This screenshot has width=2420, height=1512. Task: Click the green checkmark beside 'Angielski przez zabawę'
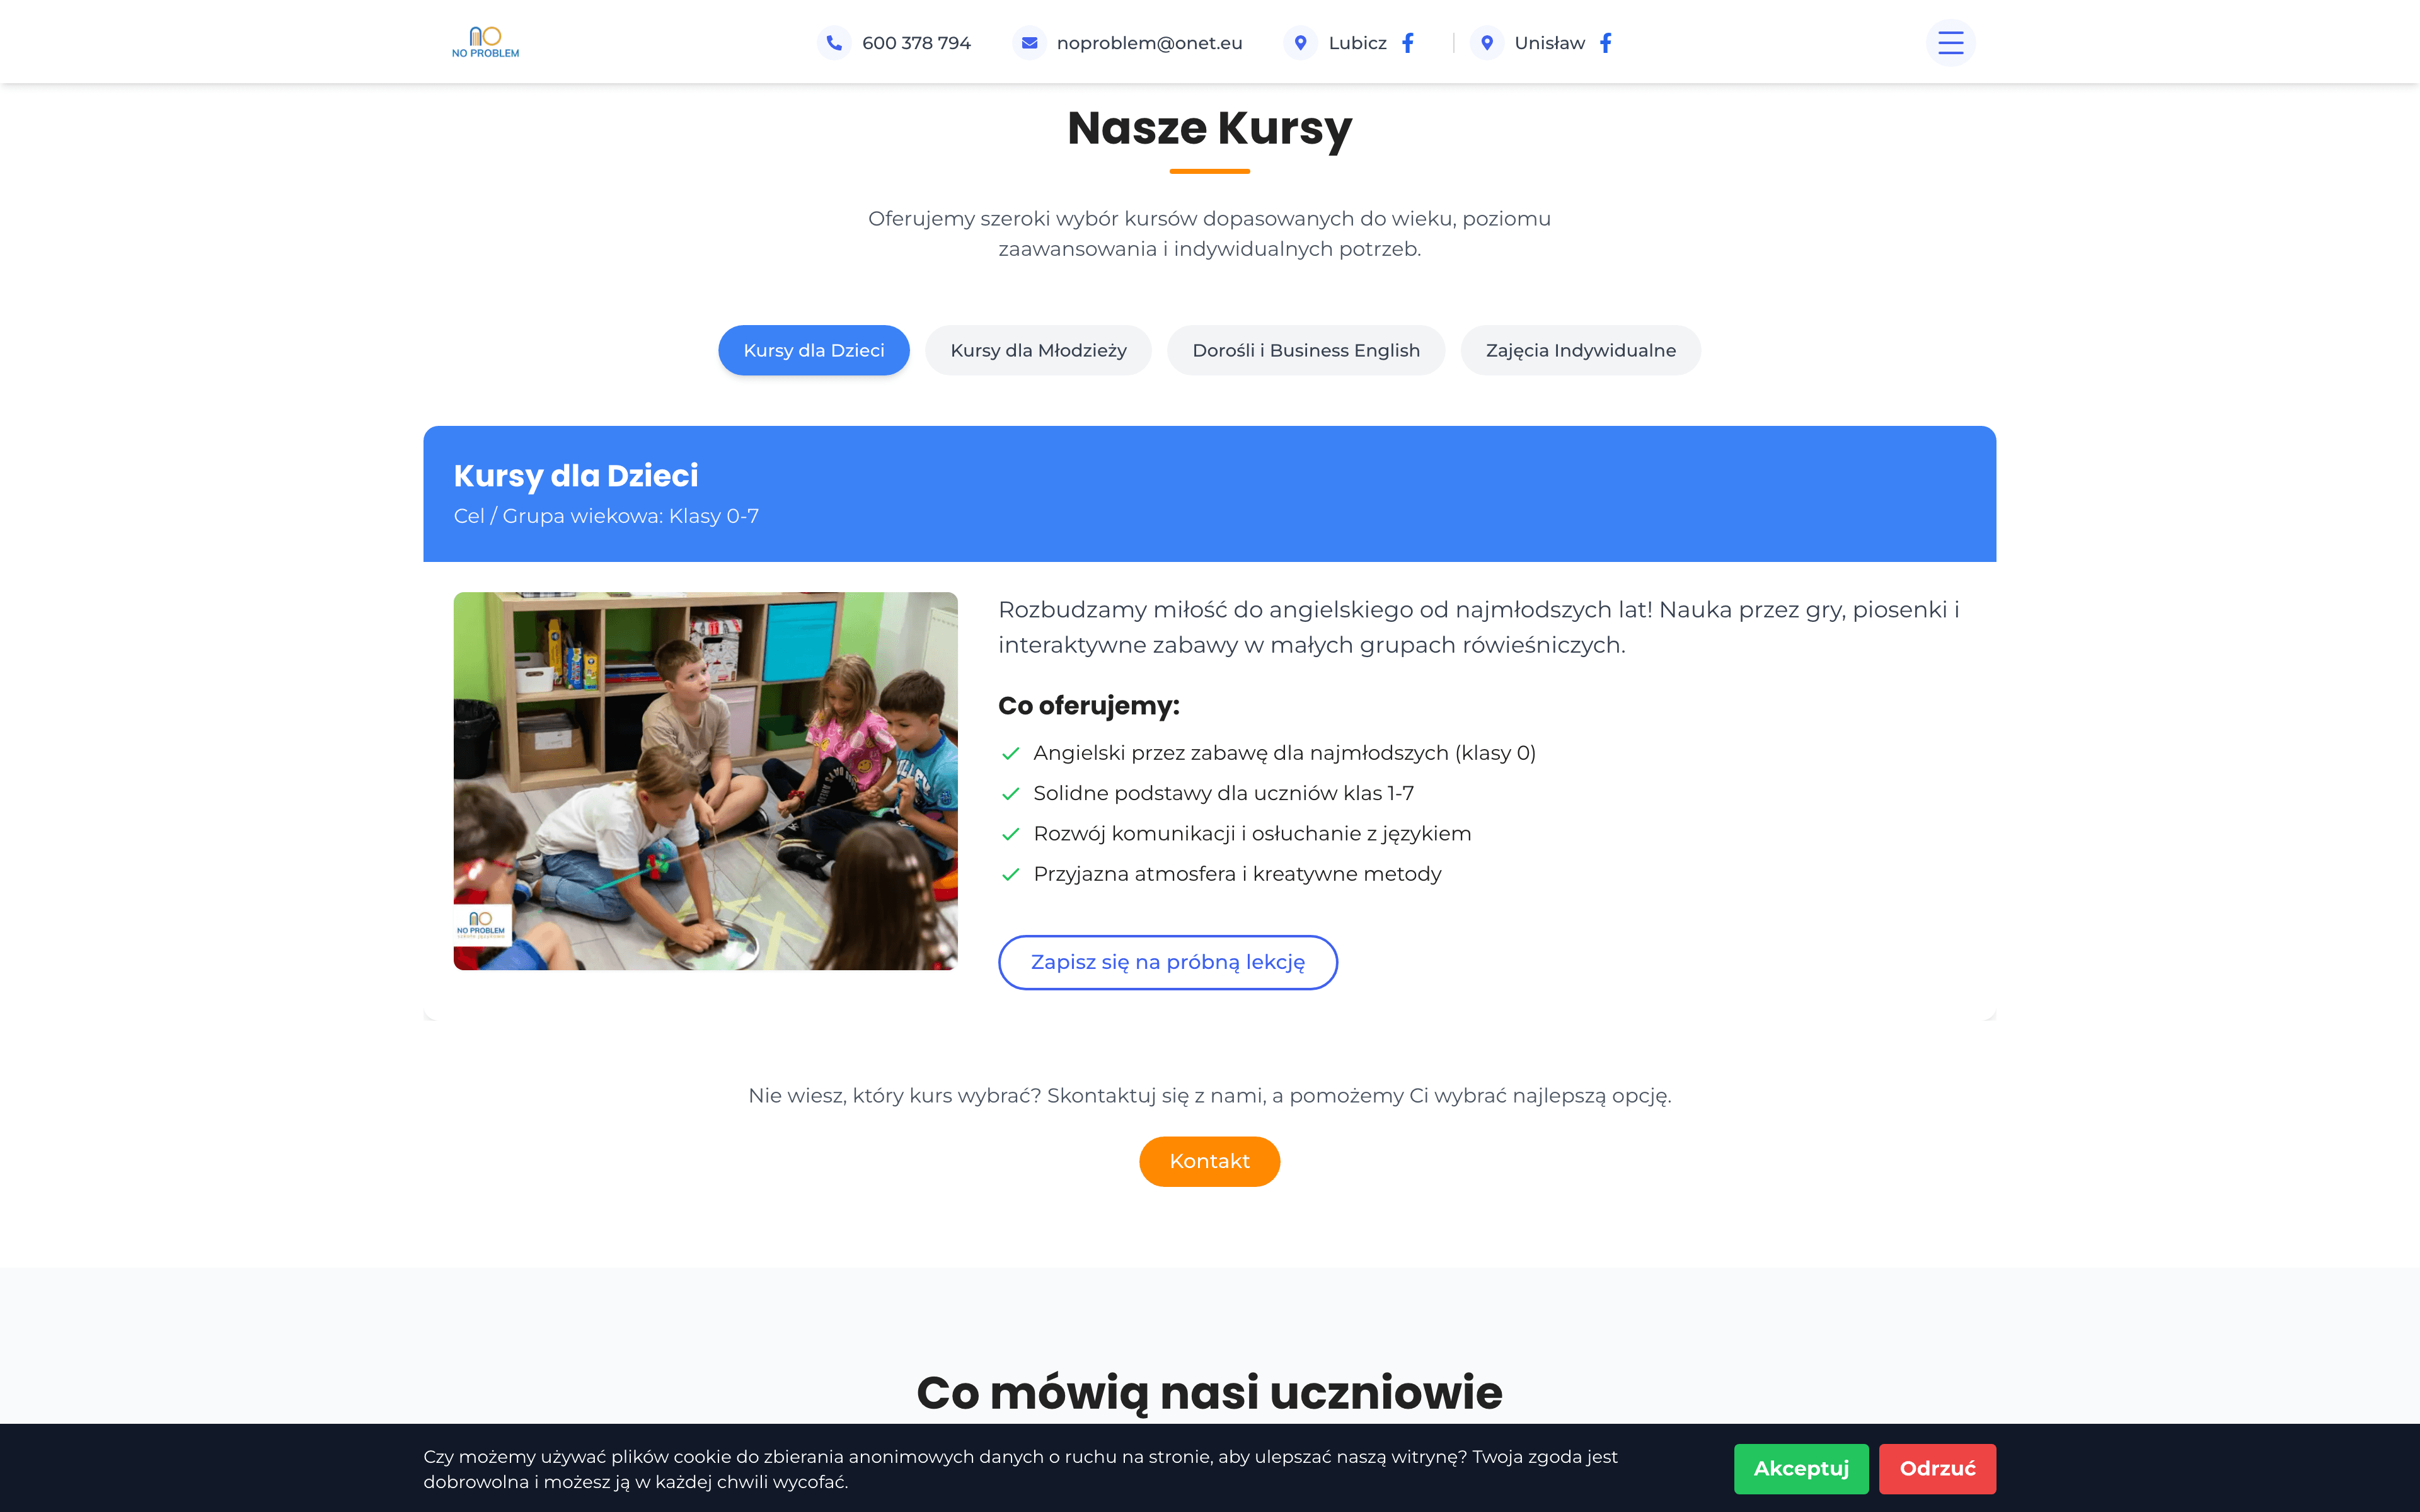1010,753
